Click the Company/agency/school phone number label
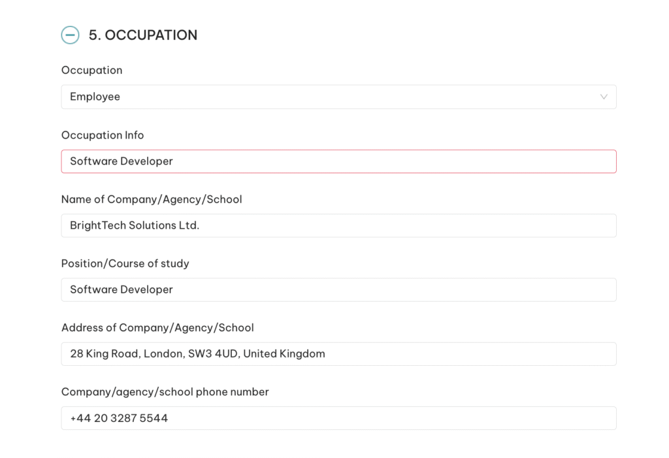Image resolution: width=669 pixels, height=458 pixels. click(x=165, y=392)
